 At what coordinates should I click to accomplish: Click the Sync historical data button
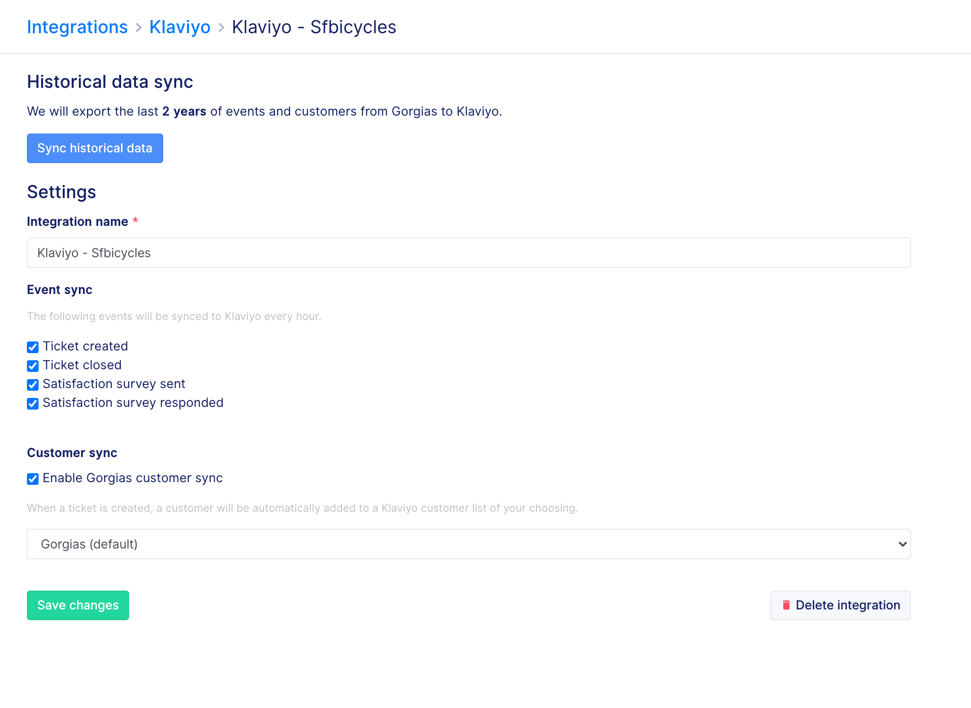click(95, 148)
